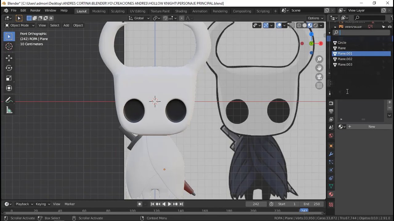The height and width of the screenshot is (221, 394).
Task: Switch to the Modeling workspace tab
Action: tap(99, 11)
